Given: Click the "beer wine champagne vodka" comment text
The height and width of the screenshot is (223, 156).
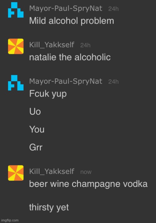Looking at the screenshot, I should coord(88,184).
